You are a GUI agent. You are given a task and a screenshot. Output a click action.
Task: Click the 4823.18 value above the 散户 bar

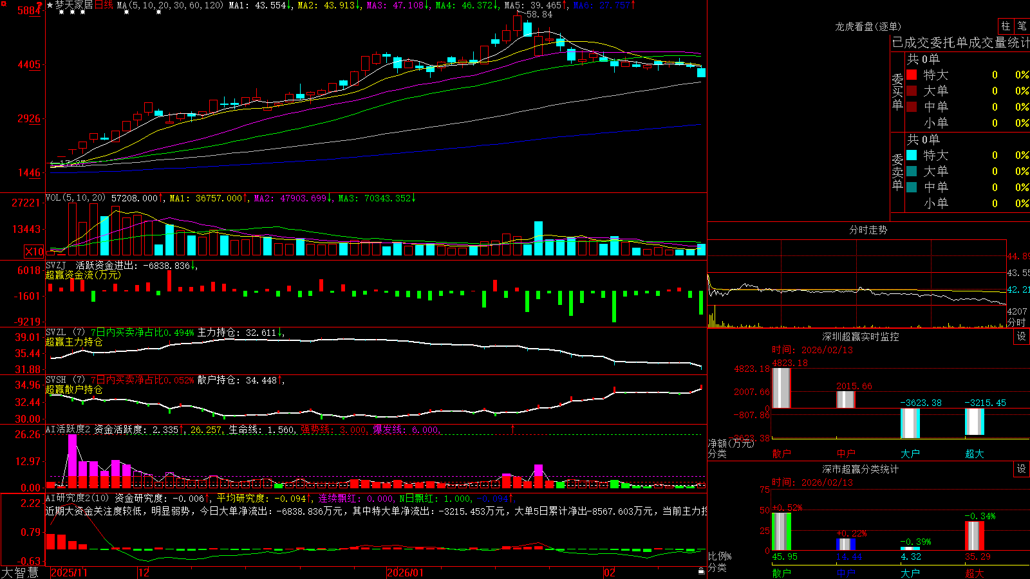click(x=790, y=363)
